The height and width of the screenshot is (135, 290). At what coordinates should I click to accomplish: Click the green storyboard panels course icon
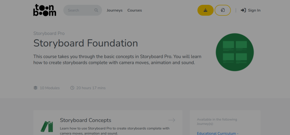point(235,52)
